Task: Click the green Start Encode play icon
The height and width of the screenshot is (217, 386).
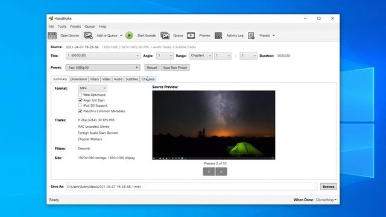Action: [x=129, y=36]
